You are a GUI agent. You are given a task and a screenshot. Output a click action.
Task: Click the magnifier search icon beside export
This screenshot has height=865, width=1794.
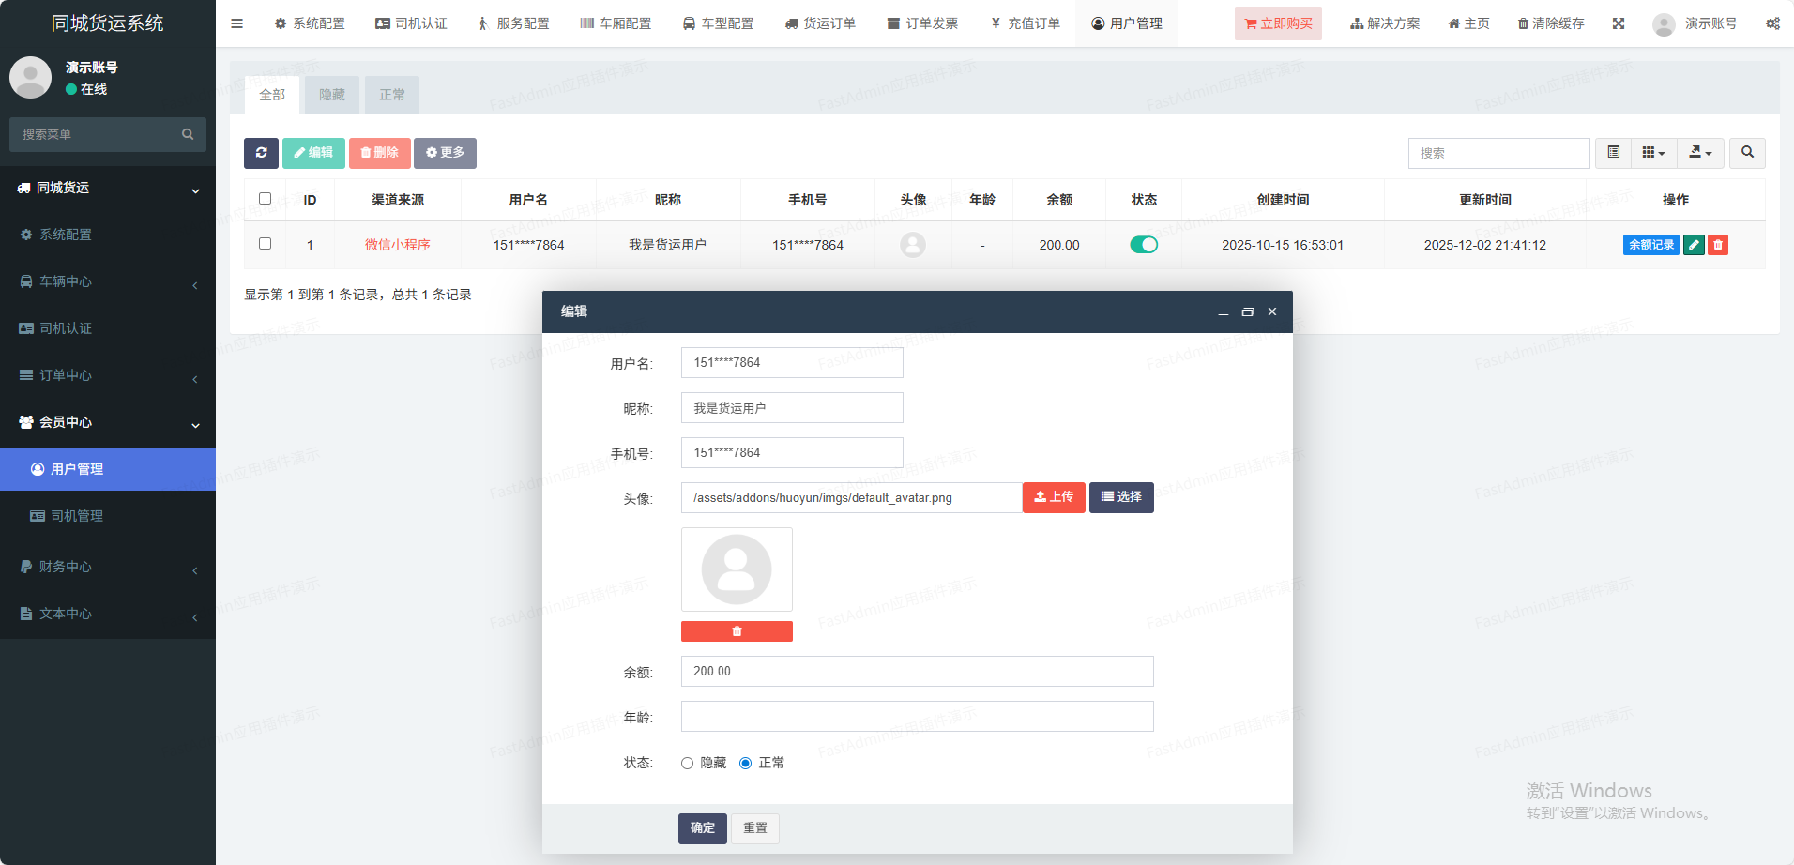click(x=1747, y=153)
